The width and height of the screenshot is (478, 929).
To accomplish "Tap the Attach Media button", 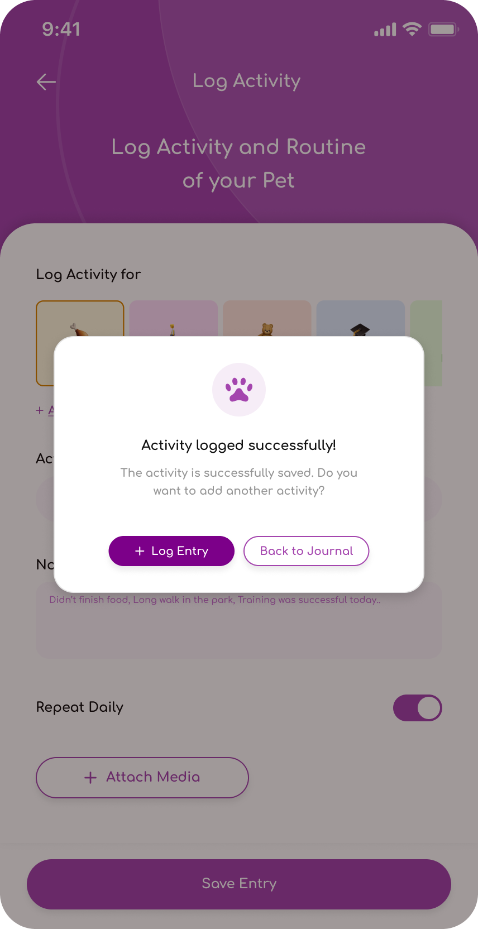I will coord(142,778).
